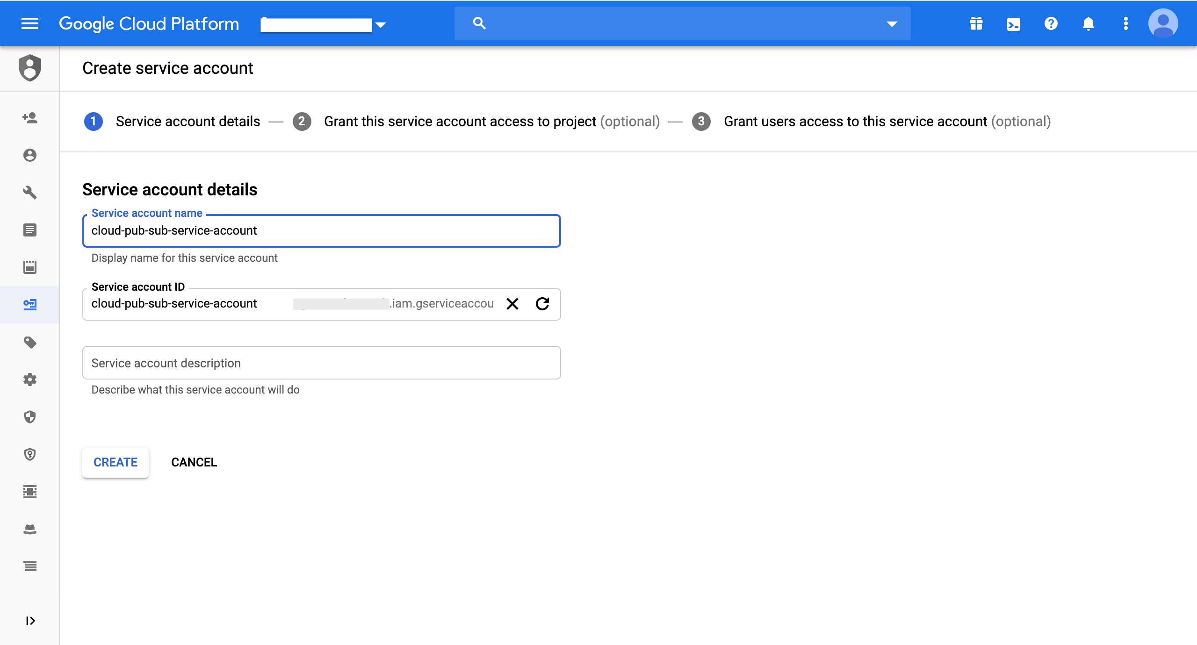Expand the collapsed side navigation panel
This screenshot has width=1197, height=645.
click(30, 621)
